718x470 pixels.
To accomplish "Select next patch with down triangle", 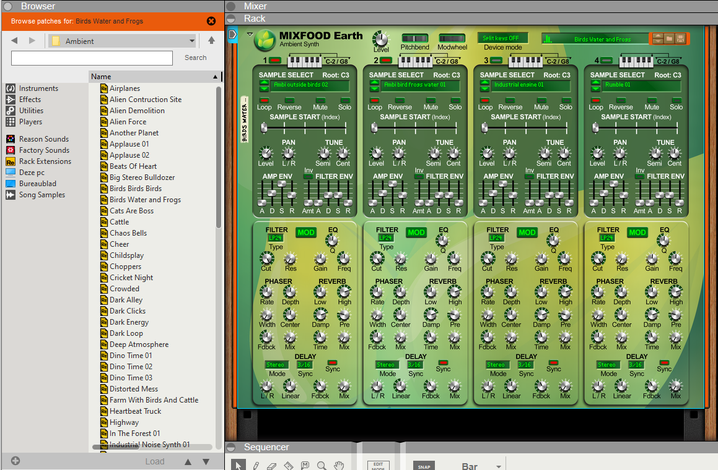I will [x=206, y=462].
